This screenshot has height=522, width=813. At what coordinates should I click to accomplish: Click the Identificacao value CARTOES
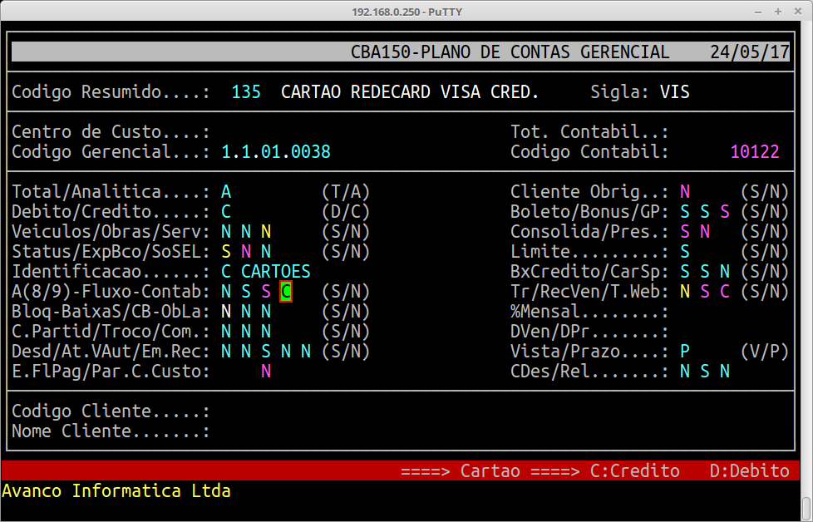click(276, 272)
